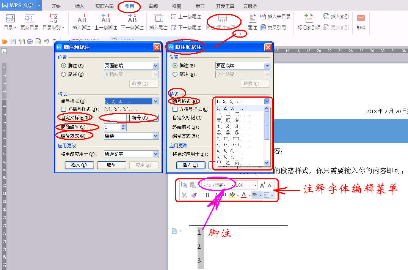The width and height of the screenshot is (408, 270).
Task: Click the 自定义标记 text field
Action: pos(115,118)
